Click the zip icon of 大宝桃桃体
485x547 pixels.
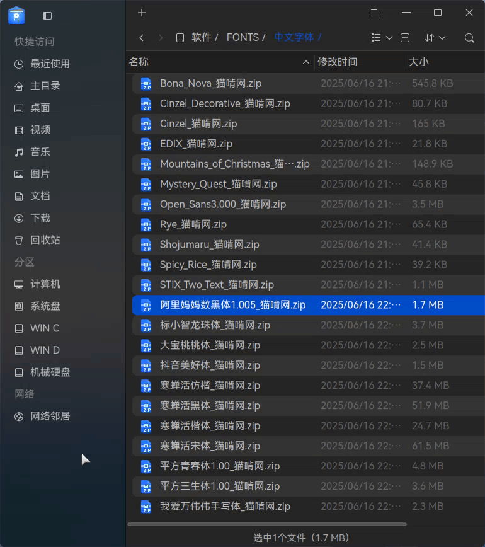(x=146, y=346)
